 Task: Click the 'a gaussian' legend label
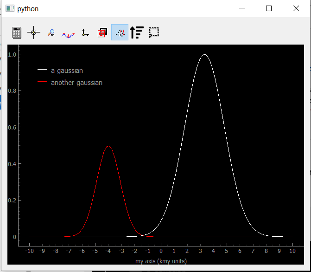pyautogui.click(x=67, y=71)
